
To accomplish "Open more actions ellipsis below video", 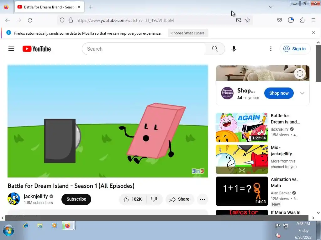I will click(x=203, y=199).
